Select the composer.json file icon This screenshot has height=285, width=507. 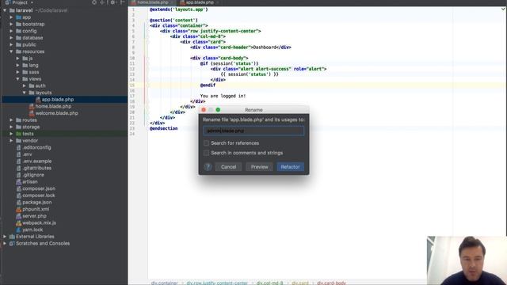pyautogui.click(x=19, y=188)
